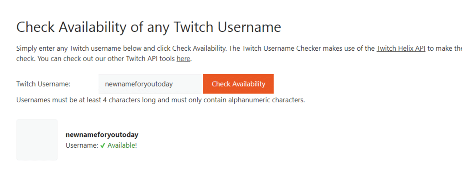462x171 pixels.
Task: Click the "Check Availability of any Twitch Username" heading
Action: pyautogui.click(x=148, y=27)
